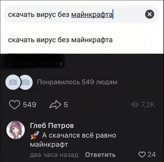The image size is (164, 162).
Task: Click the 24 likes count on the comment
Action: 152,154
